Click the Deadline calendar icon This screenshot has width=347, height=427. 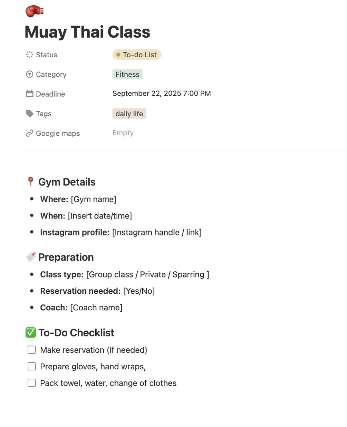[x=30, y=94]
